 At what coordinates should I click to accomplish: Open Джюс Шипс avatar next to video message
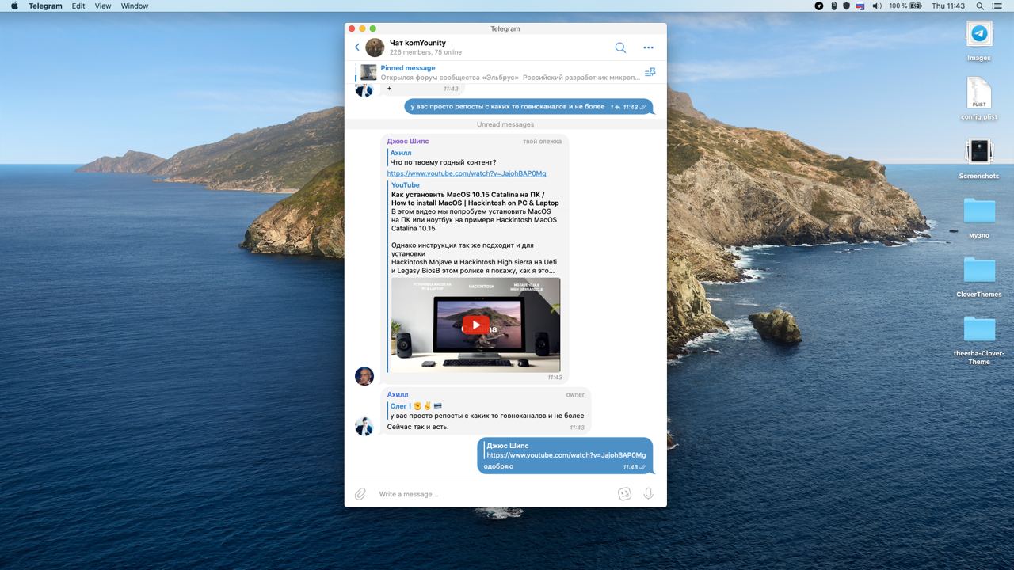(x=364, y=376)
